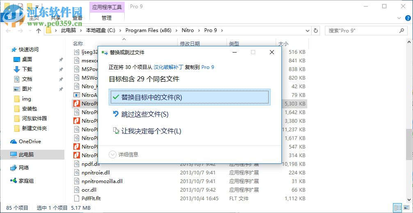Sort by 修改日期 column header

[189, 44]
